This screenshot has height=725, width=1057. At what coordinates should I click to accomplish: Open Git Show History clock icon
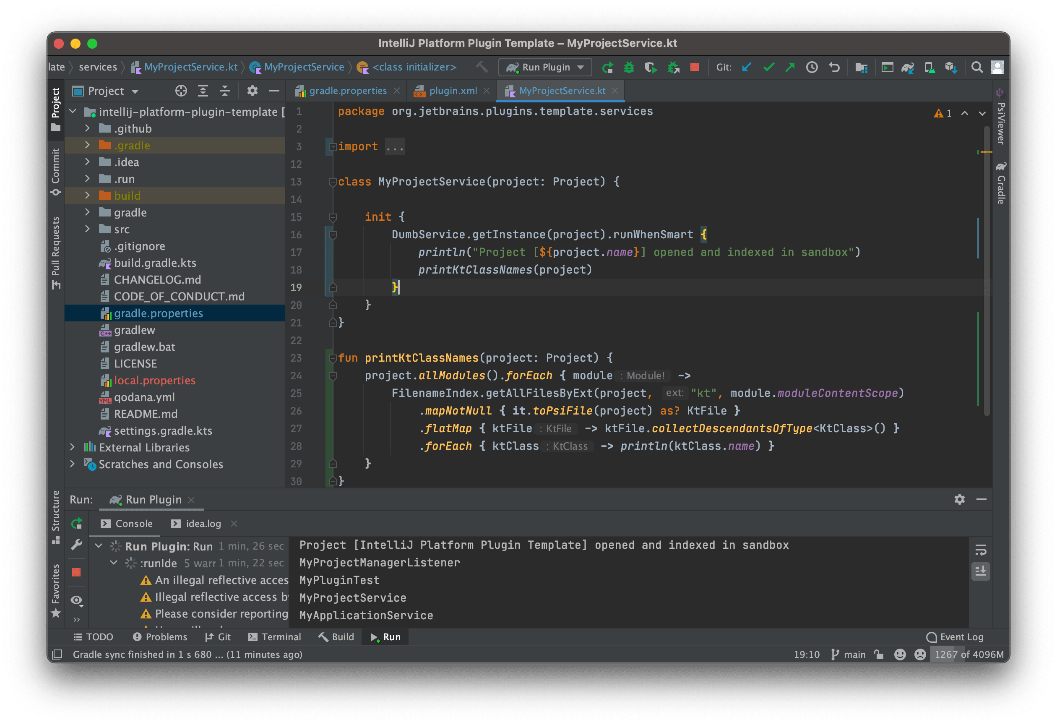[812, 67]
